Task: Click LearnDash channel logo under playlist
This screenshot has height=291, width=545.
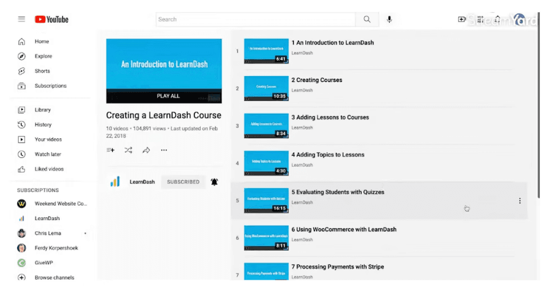Action: 115,182
